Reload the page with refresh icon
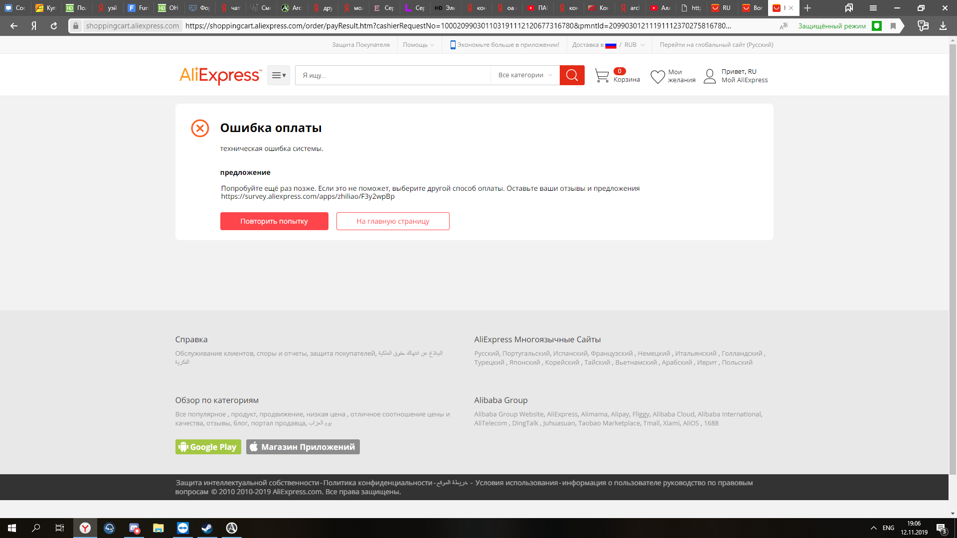The width and height of the screenshot is (957, 538). coord(54,26)
